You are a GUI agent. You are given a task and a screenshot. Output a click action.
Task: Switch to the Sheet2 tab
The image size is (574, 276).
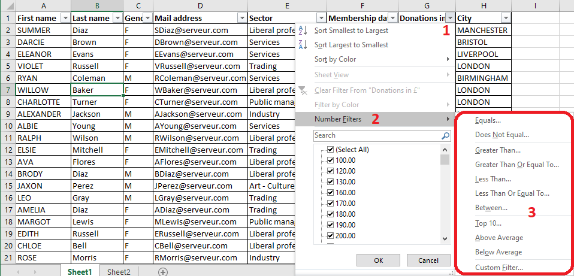pyautogui.click(x=119, y=271)
